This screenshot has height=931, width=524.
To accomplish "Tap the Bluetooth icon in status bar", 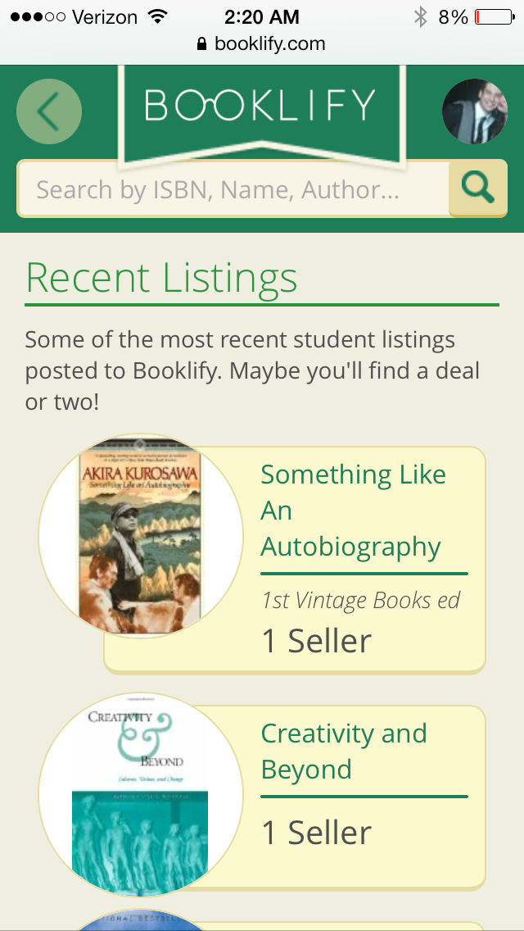I will coord(421,16).
